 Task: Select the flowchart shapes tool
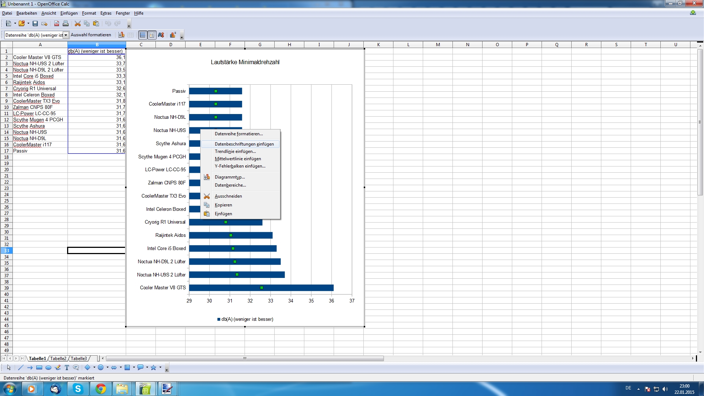click(x=127, y=367)
